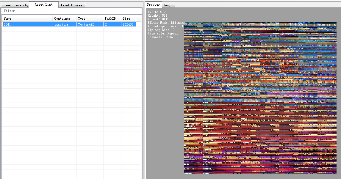Click the Size value 262436
Viewport: 341px width, 179px height.
point(128,24)
